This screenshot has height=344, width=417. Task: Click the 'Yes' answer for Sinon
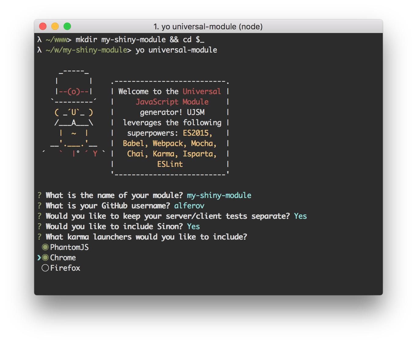tap(193, 226)
